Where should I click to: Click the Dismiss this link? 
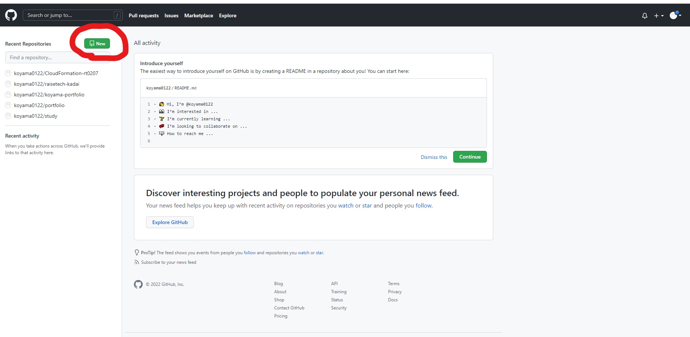pyautogui.click(x=434, y=157)
